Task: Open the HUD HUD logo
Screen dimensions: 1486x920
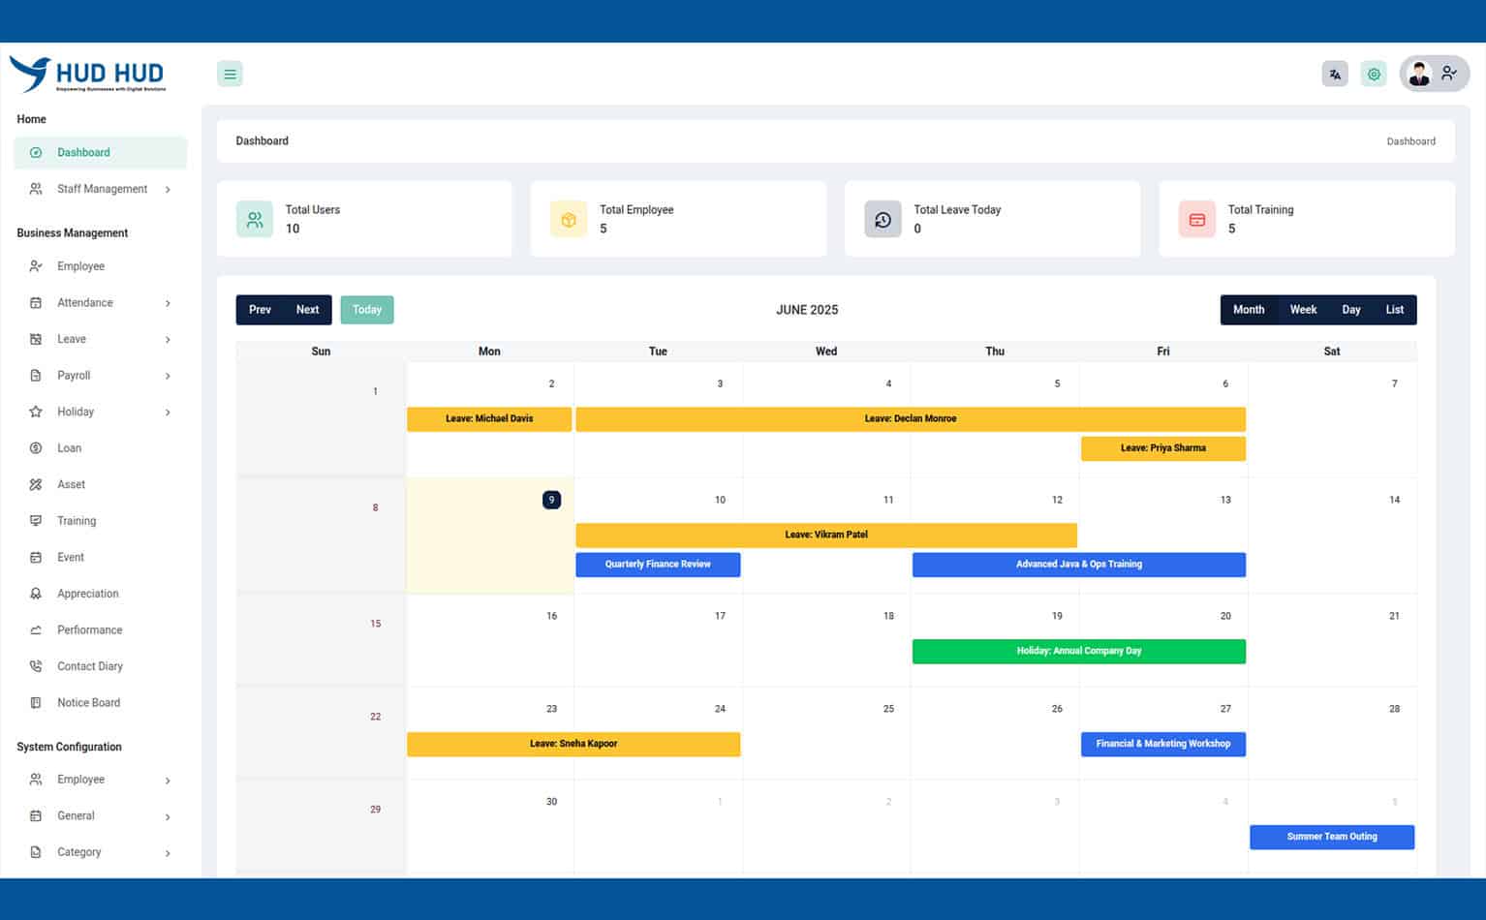Action: pos(88,74)
